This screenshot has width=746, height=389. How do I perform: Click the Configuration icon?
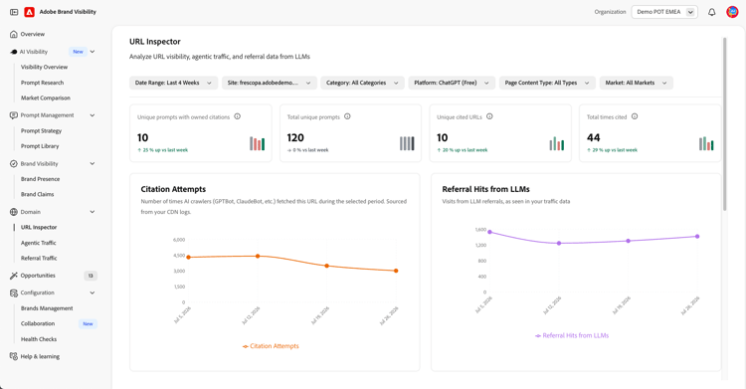coord(13,292)
